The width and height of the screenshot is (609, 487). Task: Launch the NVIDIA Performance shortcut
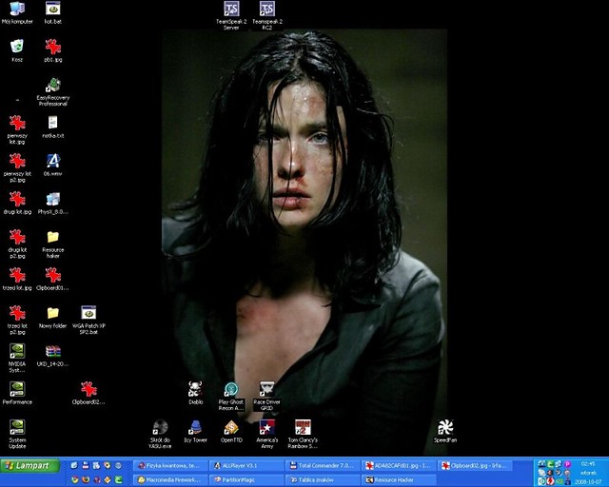click(x=17, y=394)
